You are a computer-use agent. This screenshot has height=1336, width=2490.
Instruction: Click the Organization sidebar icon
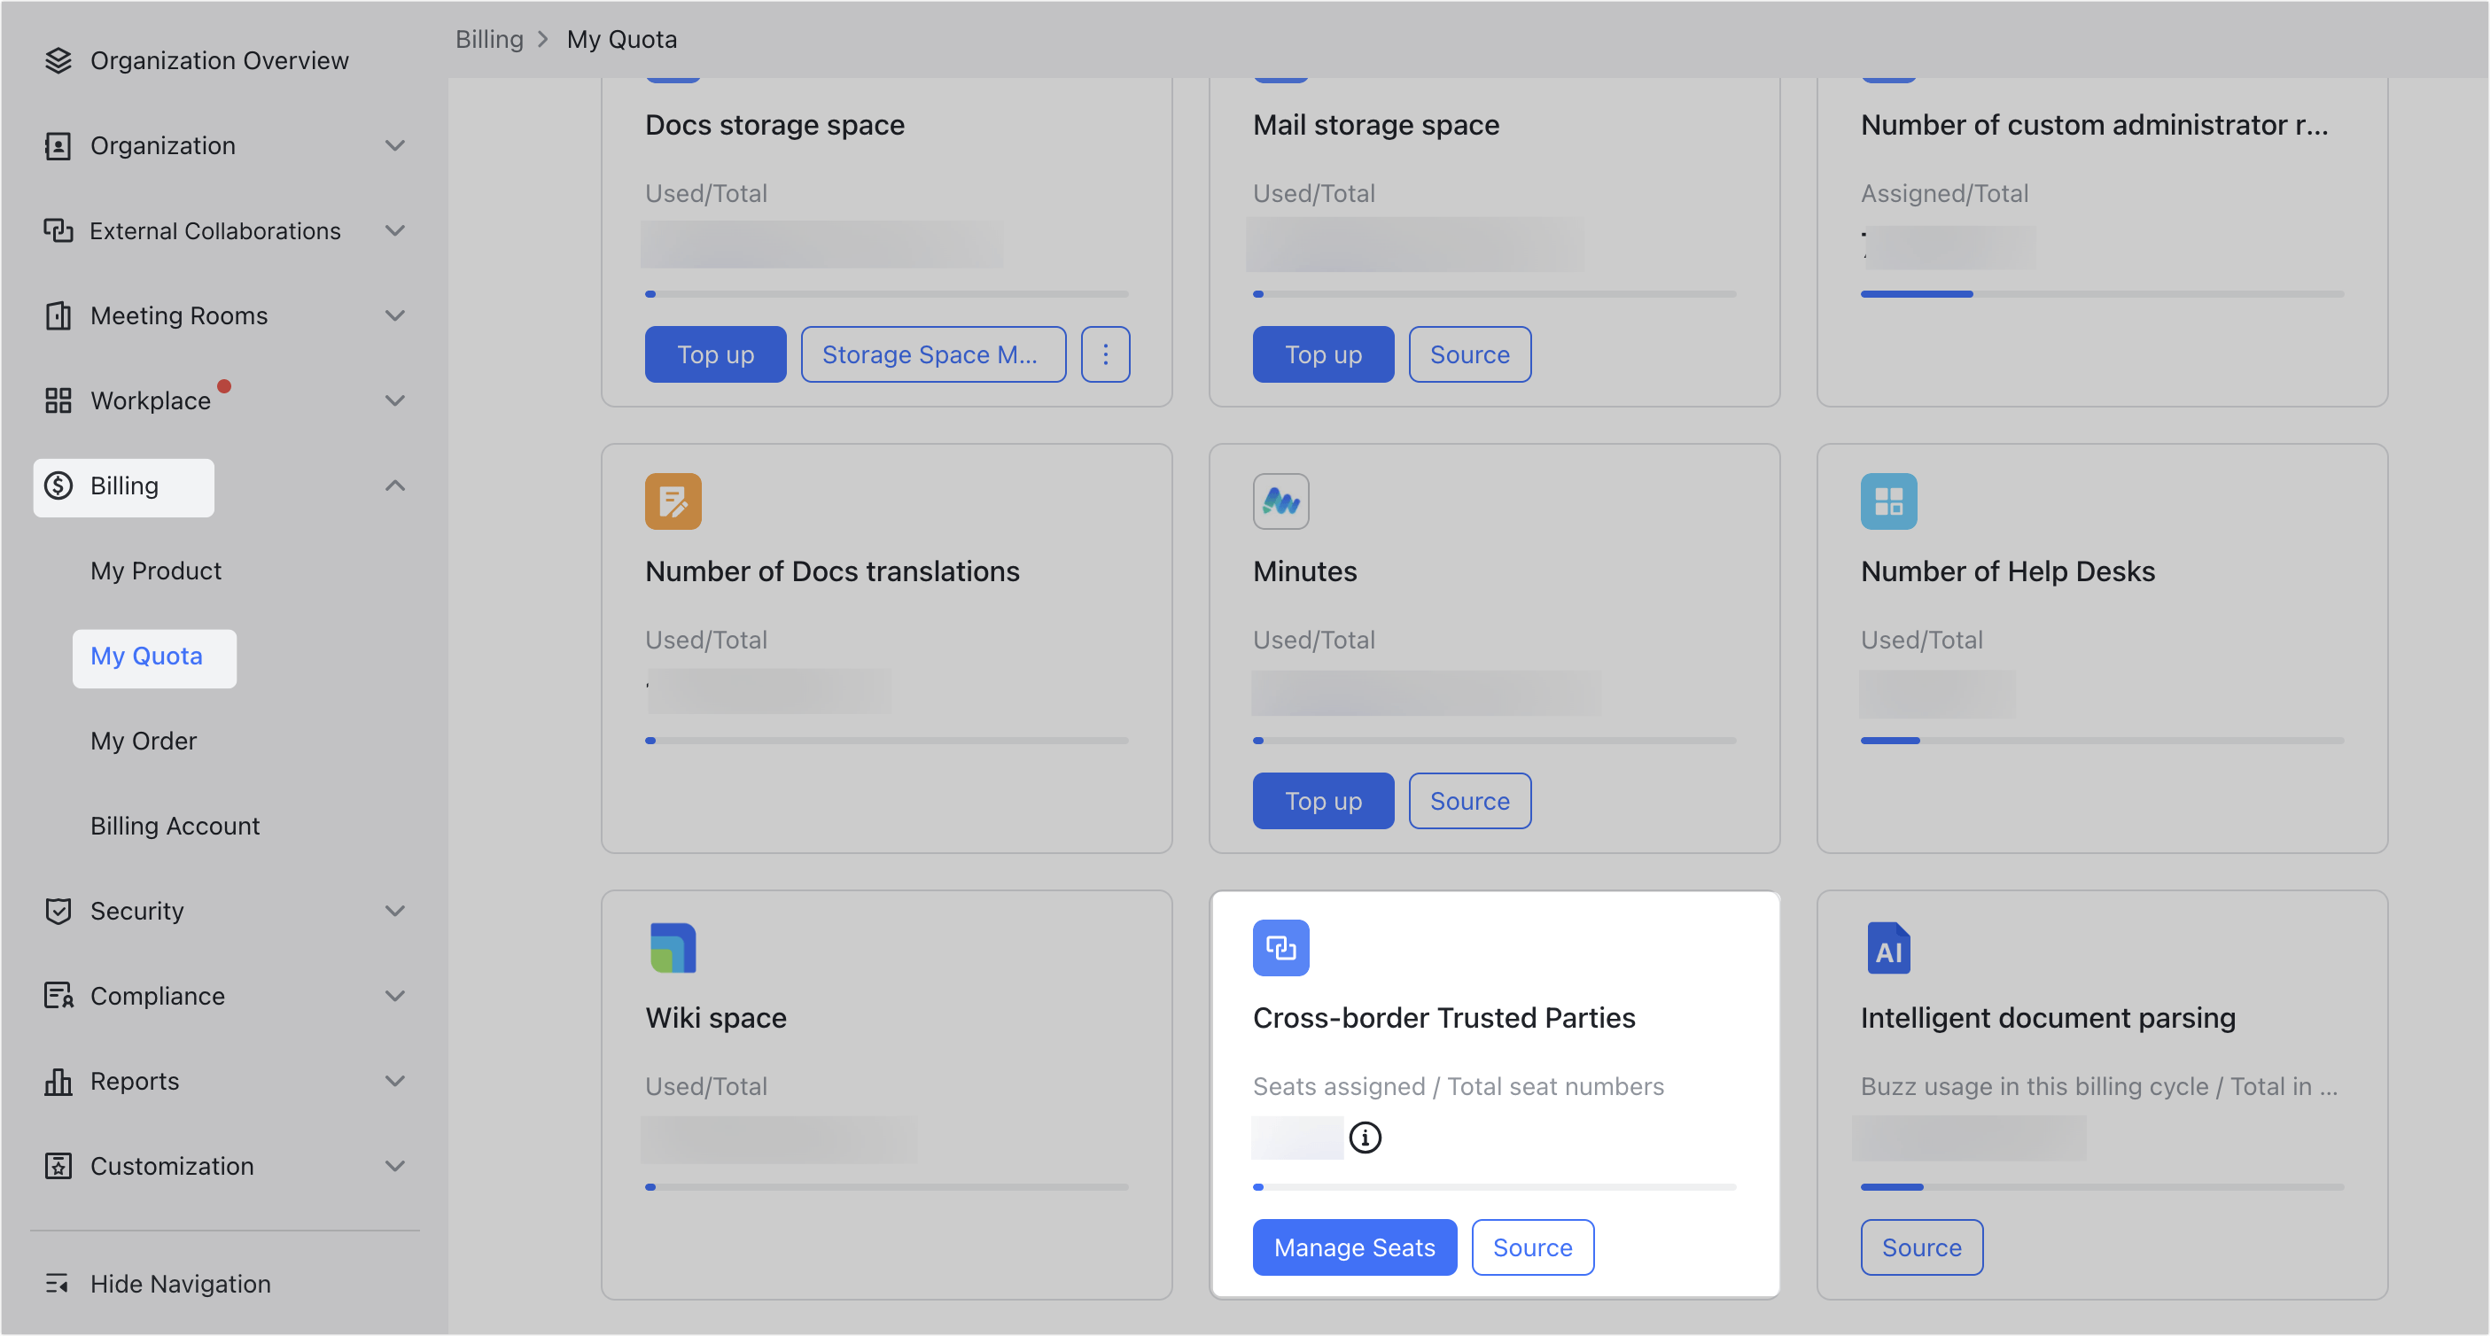pos(58,145)
